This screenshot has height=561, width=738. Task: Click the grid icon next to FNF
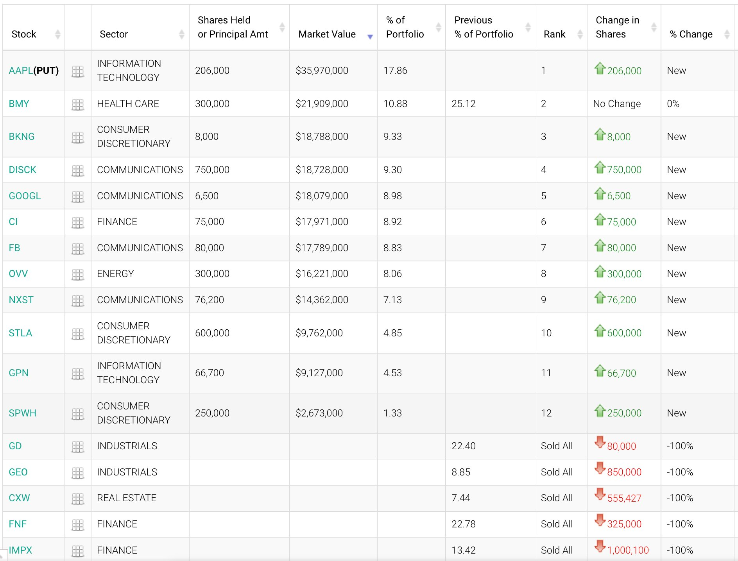point(78,525)
